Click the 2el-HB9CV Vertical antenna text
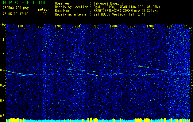193x122 pixels. click(119, 14)
